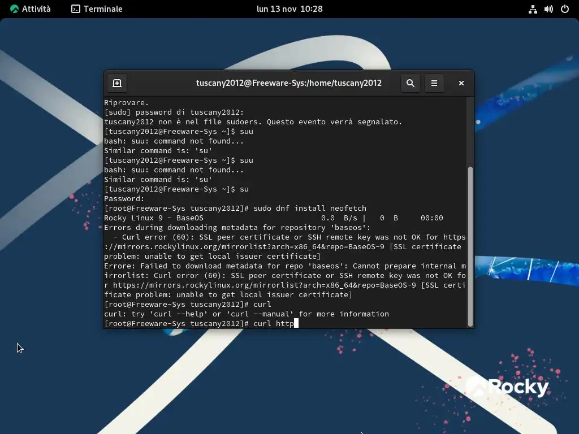Image resolution: width=579 pixels, height=434 pixels.
Task: Click the Terminale app menu
Action: 97,9
